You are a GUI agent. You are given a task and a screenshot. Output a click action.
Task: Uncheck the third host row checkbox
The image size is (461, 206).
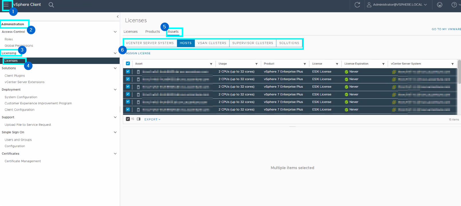(128, 87)
